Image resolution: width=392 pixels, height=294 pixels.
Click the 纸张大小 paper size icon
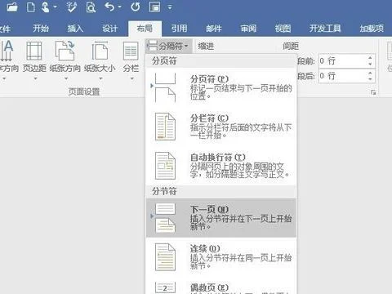coord(100,51)
